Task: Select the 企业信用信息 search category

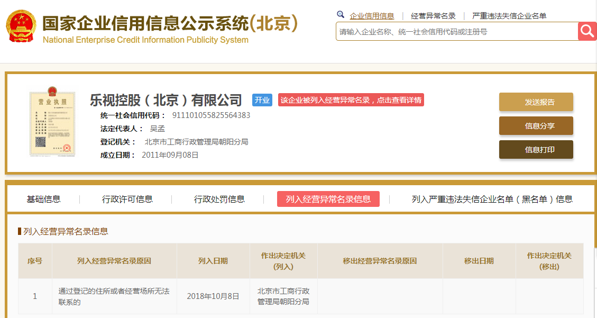Action: [372, 16]
